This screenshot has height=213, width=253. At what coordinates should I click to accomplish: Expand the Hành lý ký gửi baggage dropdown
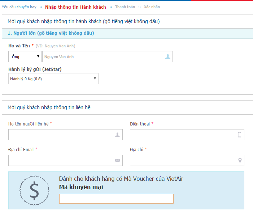pos(53,78)
